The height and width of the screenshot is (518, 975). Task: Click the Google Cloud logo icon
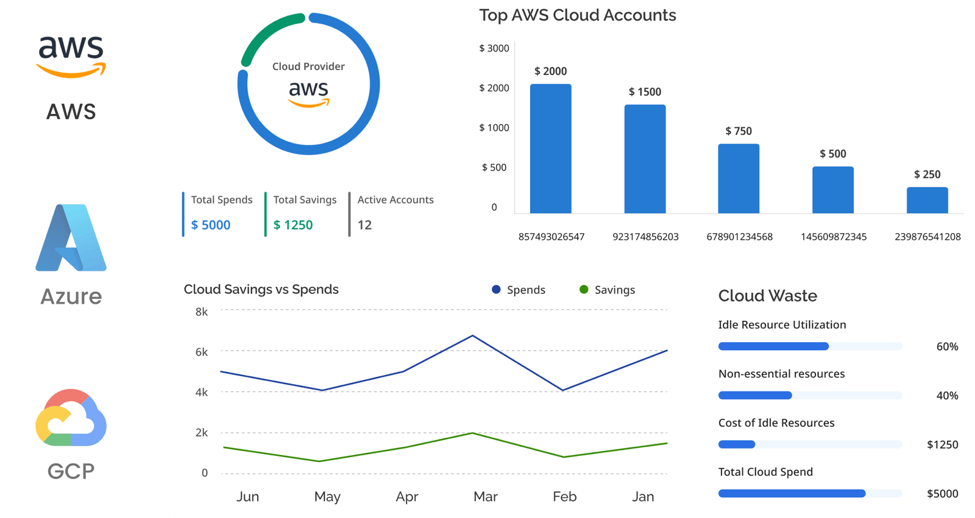click(71, 418)
